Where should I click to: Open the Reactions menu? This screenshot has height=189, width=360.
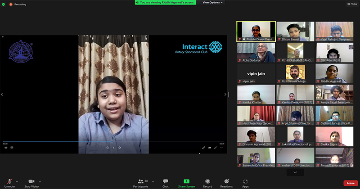click(226, 182)
